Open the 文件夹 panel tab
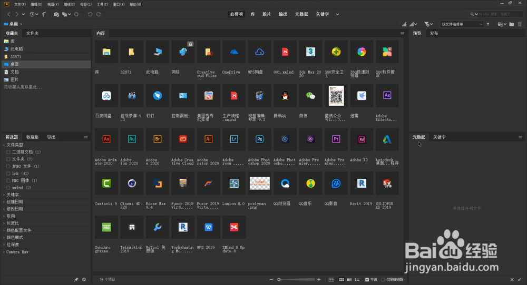 tap(32, 33)
